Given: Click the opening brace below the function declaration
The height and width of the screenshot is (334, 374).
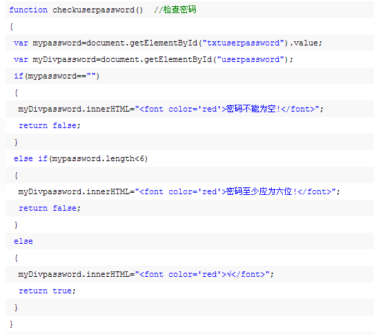Looking at the screenshot, I should click(x=11, y=26).
